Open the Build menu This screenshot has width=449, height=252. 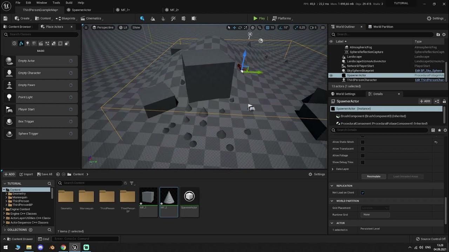tap(69, 3)
